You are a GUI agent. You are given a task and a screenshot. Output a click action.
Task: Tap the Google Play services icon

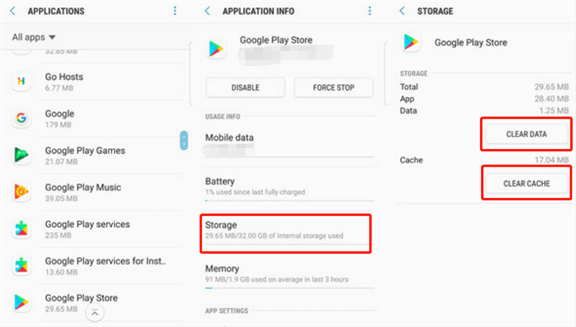22,229
